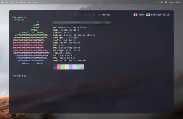183x119 pixels.
Task: Click the ASCII Apple logo art
Action: (x=31, y=43)
